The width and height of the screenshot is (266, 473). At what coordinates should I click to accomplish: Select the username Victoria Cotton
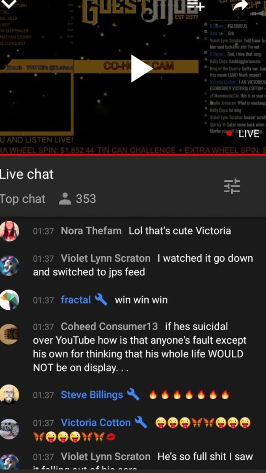(x=96, y=423)
